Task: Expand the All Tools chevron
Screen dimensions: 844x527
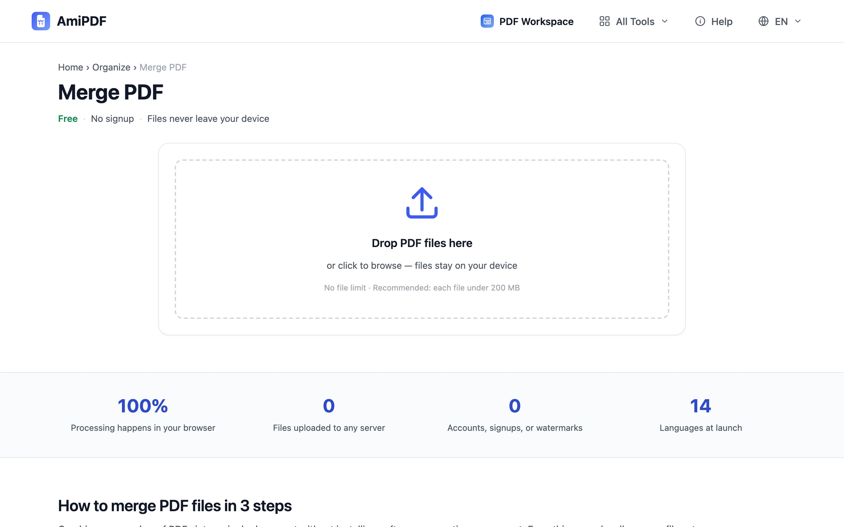Action: [665, 21]
